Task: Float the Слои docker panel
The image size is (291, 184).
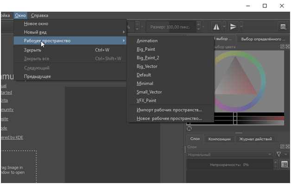Action: [282, 146]
